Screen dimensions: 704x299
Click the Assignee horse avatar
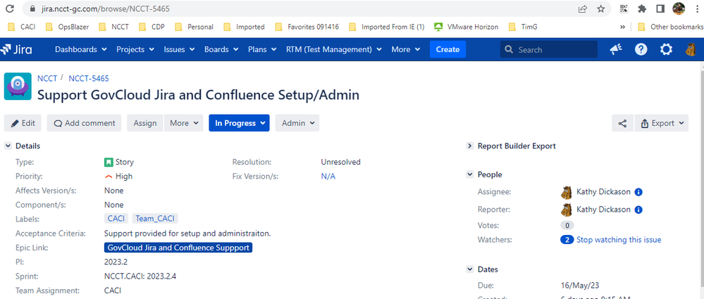click(566, 192)
